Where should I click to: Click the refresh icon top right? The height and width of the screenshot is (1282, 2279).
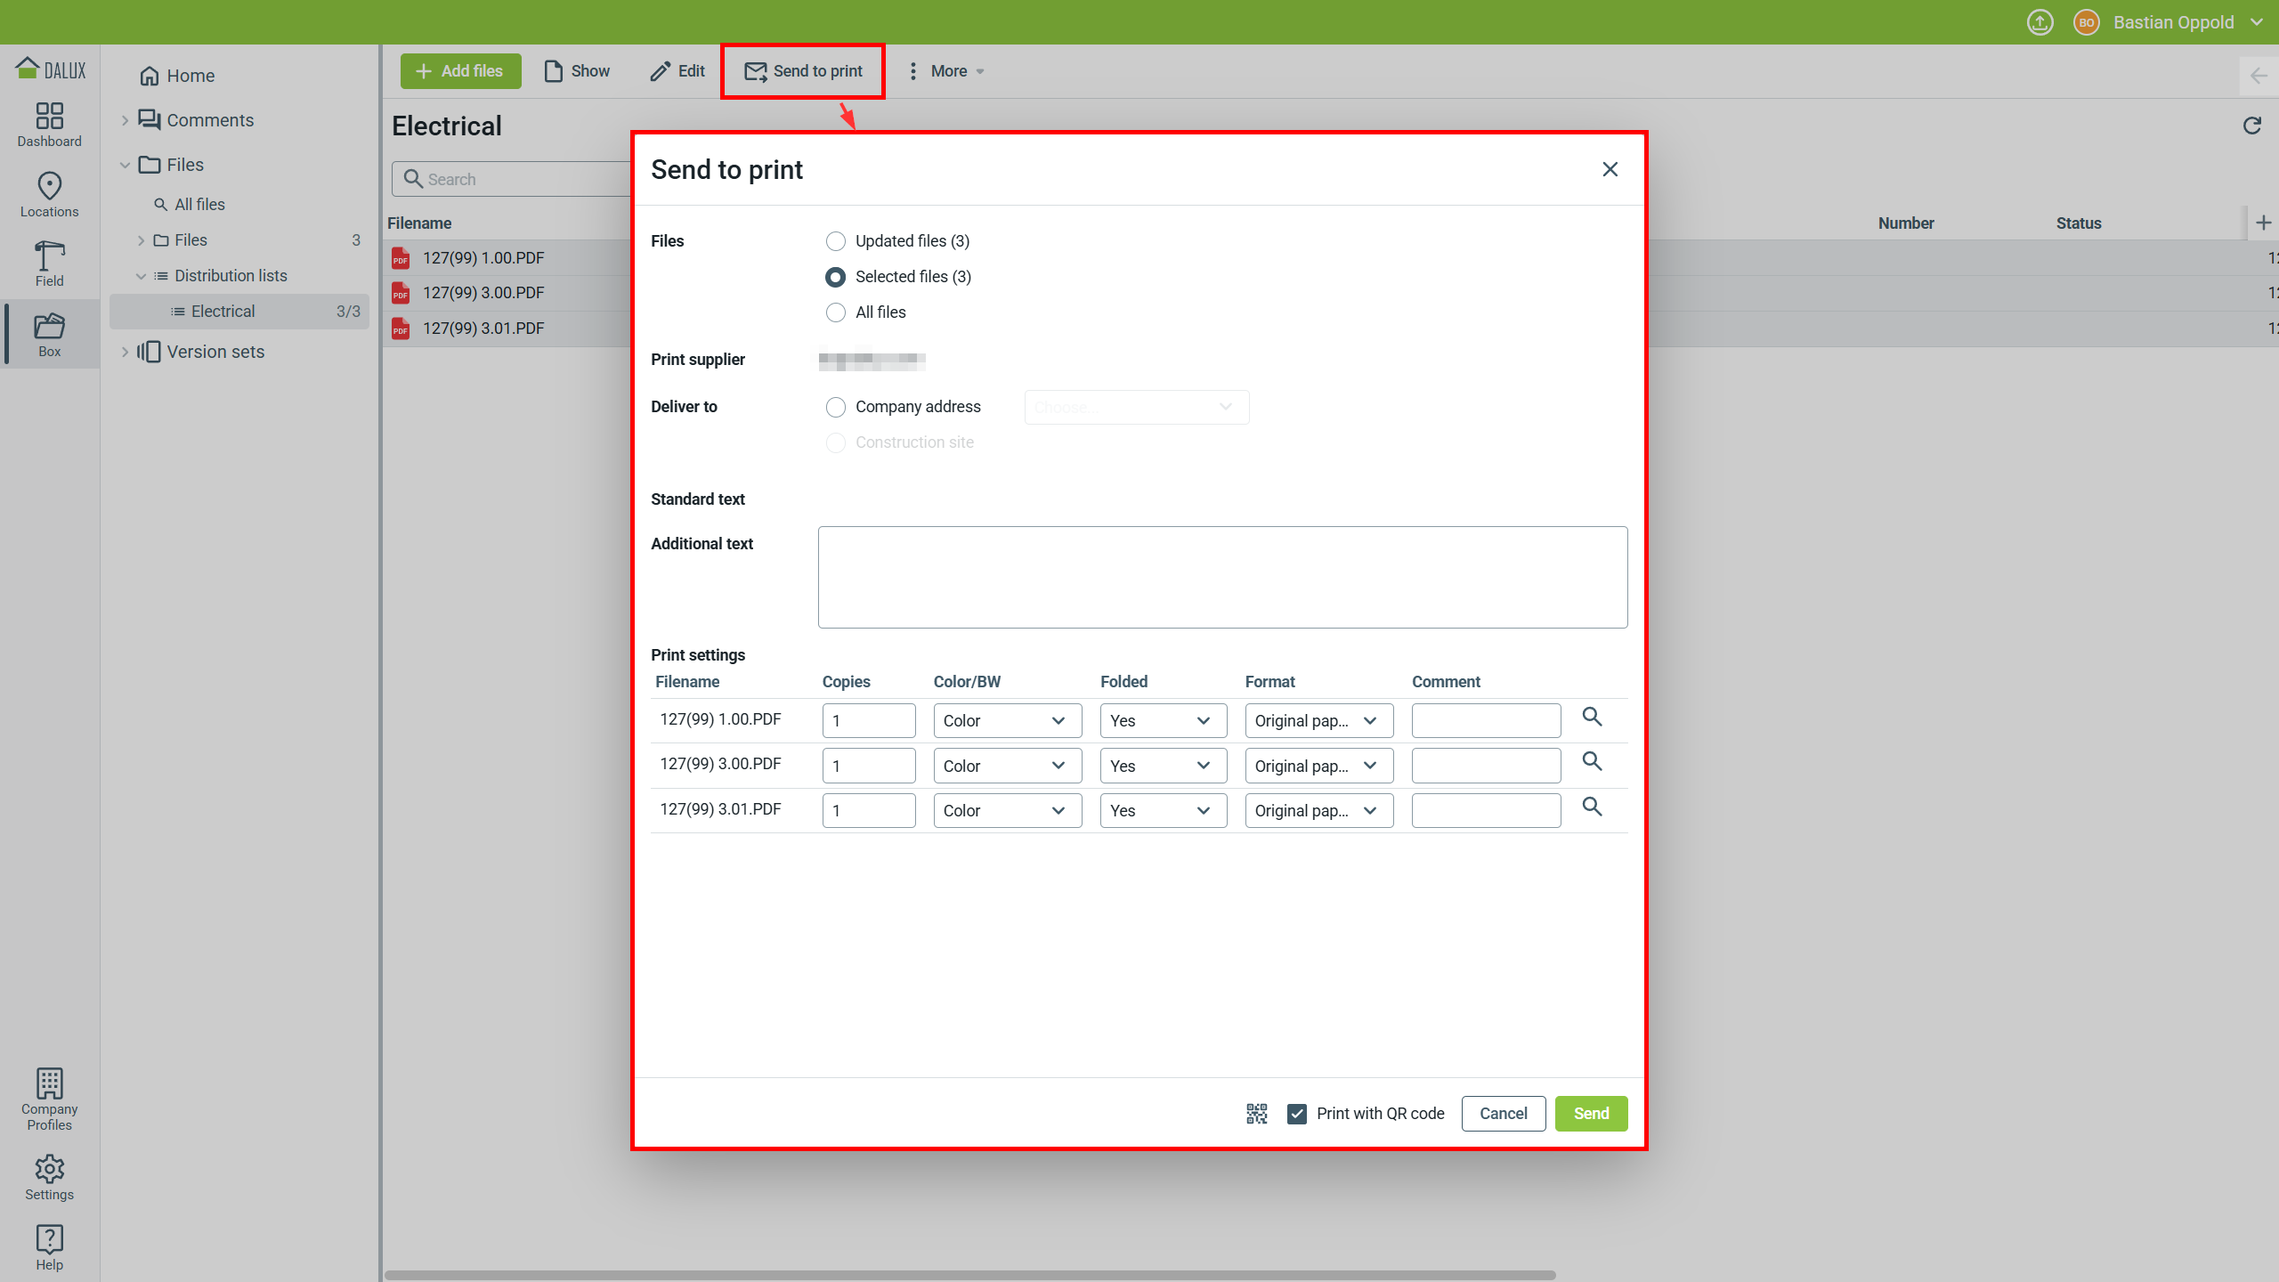(2251, 126)
